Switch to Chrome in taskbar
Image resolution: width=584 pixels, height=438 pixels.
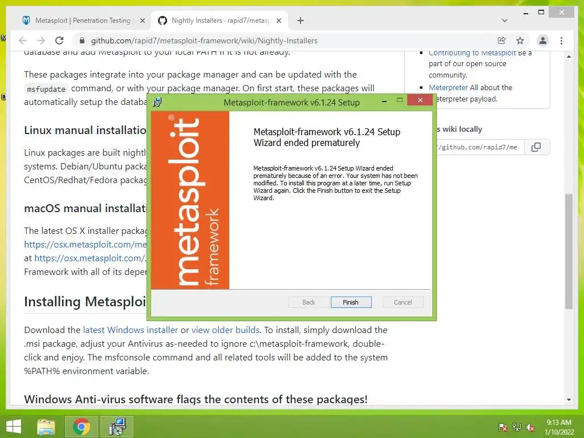click(x=82, y=427)
